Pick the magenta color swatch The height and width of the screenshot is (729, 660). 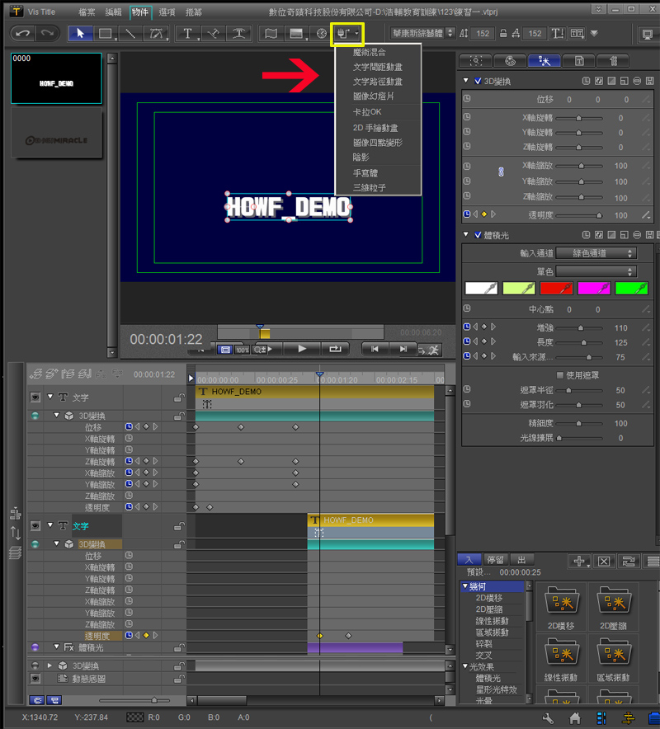pyautogui.click(x=593, y=289)
